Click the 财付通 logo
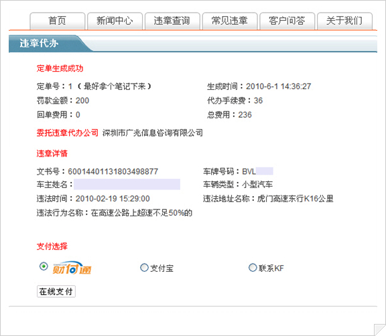This screenshot has width=386, height=336. pos(72,268)
